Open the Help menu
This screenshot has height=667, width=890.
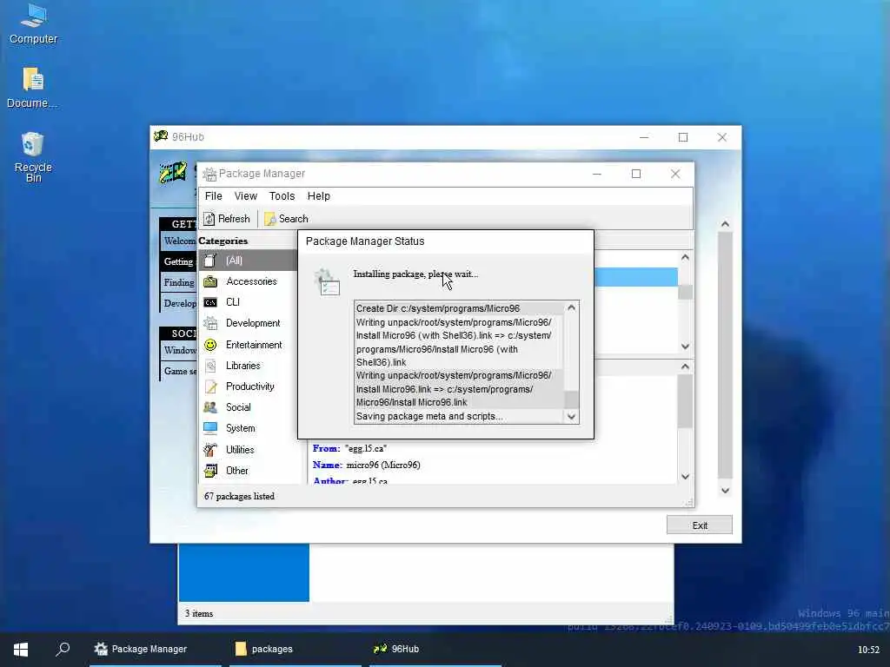(318, 196)
